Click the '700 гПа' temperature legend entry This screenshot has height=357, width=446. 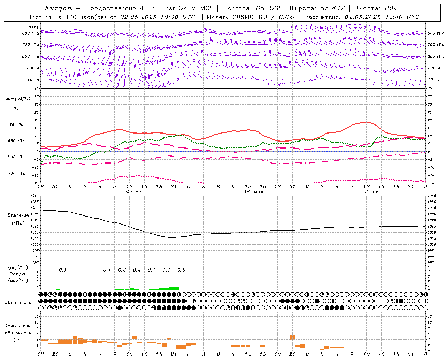coord(16,157)
